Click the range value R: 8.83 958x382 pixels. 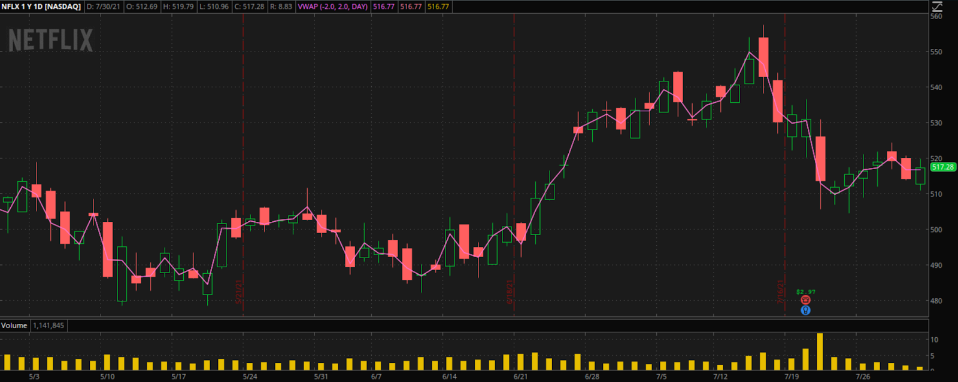pos(281,7)
